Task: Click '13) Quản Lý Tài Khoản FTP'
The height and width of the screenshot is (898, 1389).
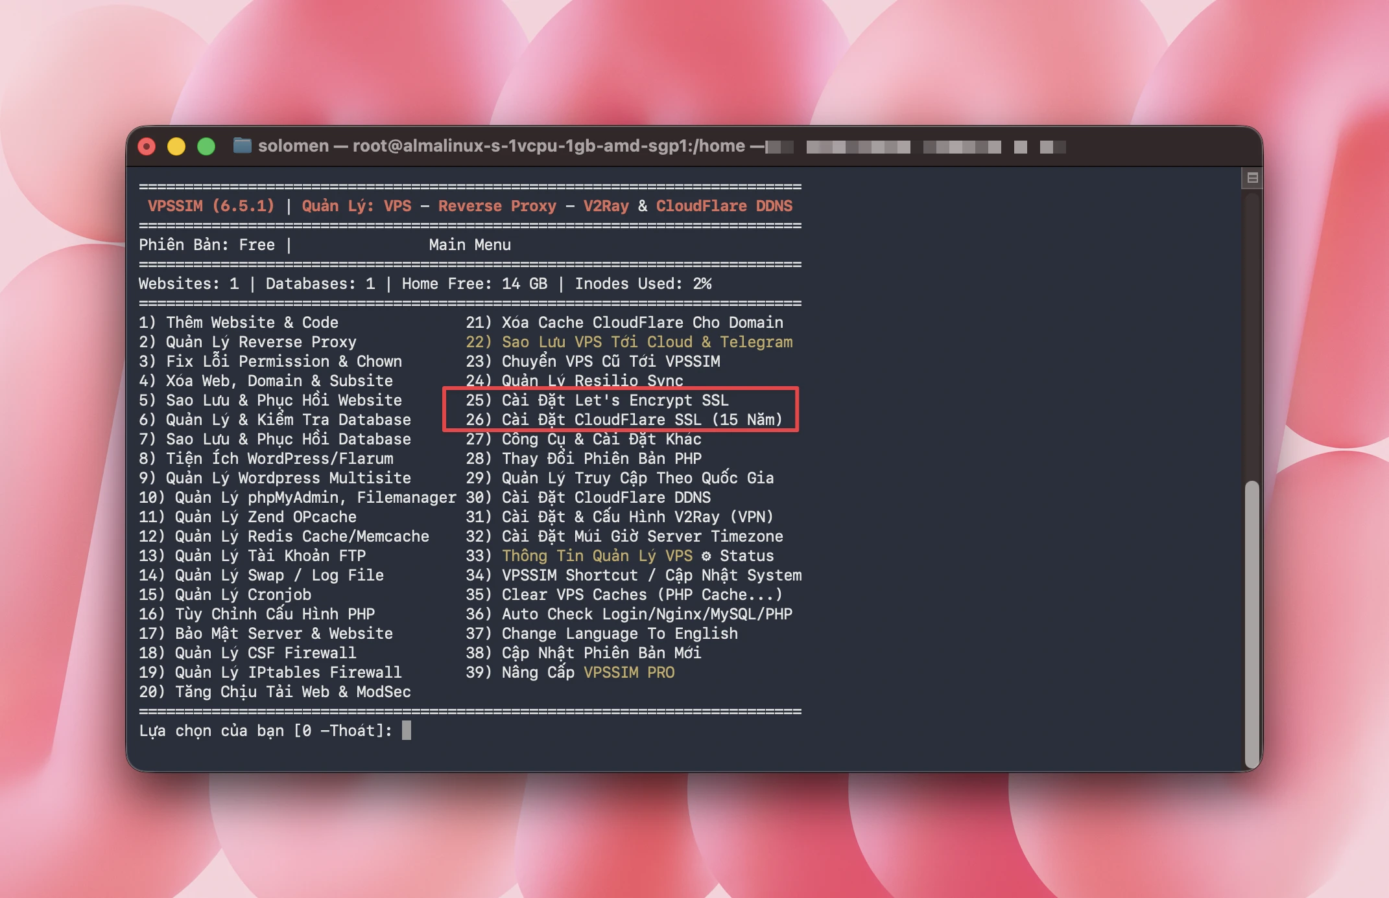Action: click(252, 556)
